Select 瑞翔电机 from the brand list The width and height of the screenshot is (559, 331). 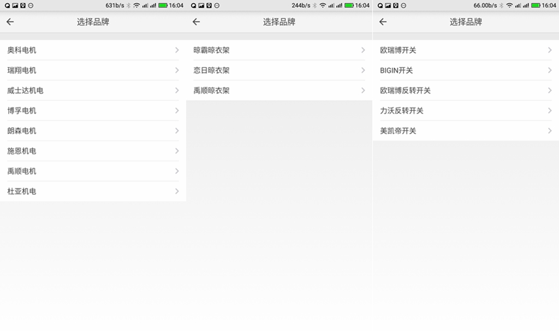93,70
